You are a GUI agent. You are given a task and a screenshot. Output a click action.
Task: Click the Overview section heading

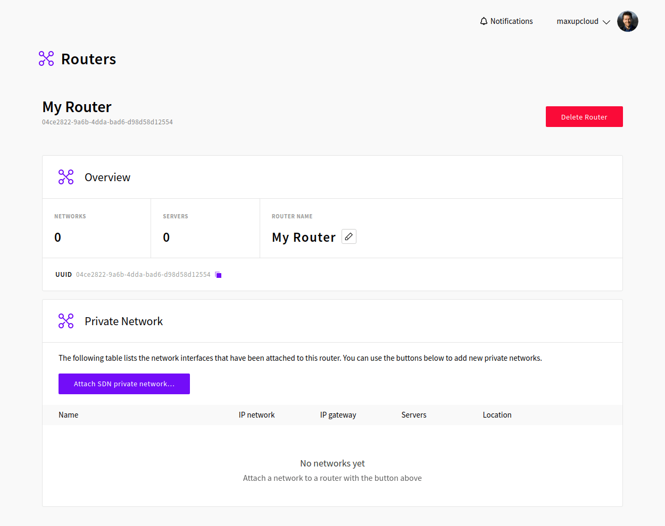(107, 177)
